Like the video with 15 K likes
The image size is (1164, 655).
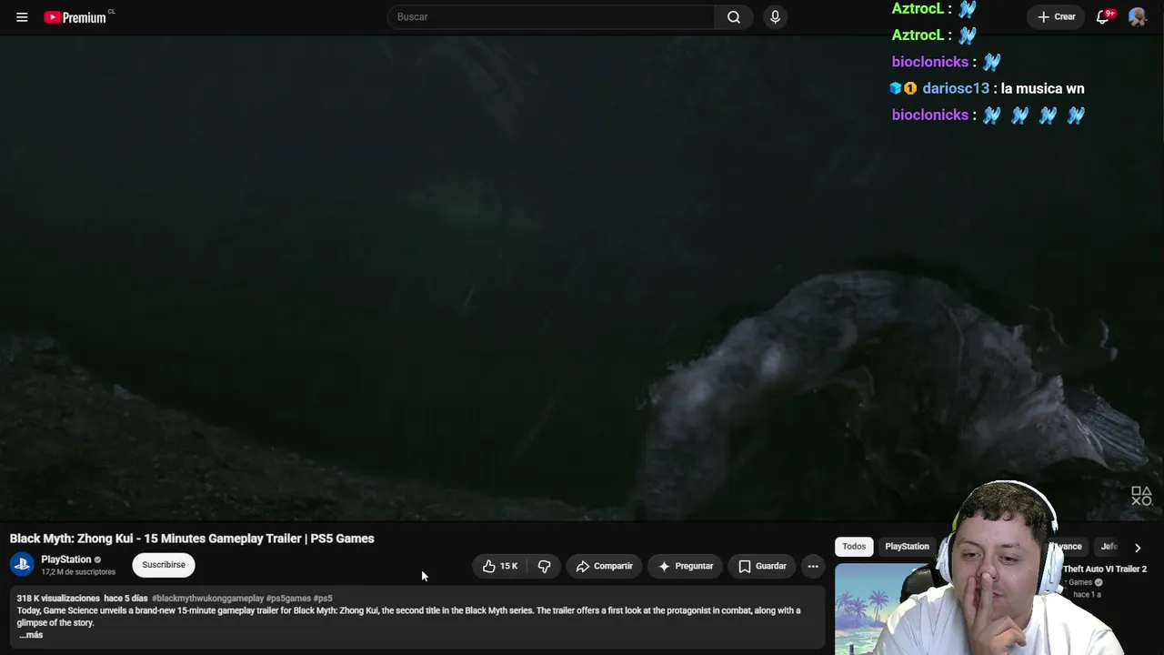(500, 566)
